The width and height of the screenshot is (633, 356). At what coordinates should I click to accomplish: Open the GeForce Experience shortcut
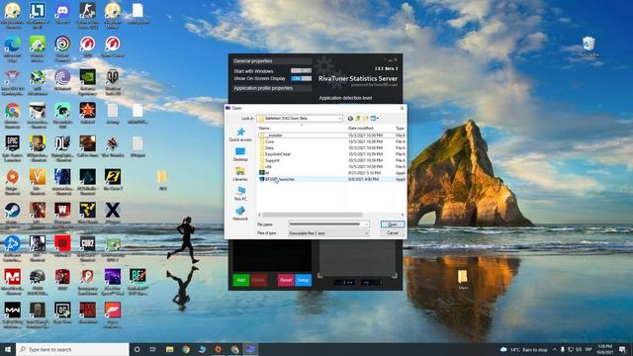[x=88, y=81]
